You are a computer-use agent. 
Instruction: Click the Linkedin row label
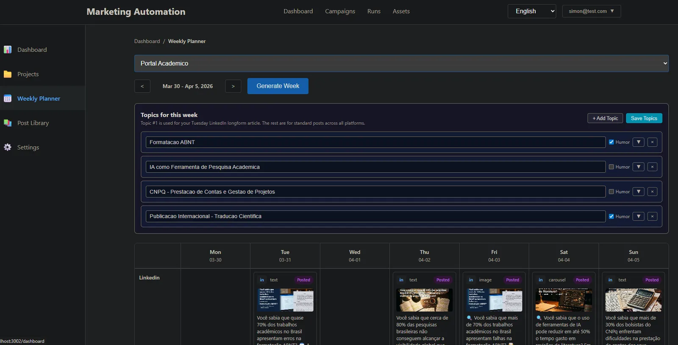(x=149, y=278)
